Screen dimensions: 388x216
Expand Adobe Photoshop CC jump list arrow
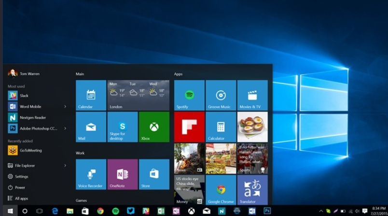click(65, 129)
